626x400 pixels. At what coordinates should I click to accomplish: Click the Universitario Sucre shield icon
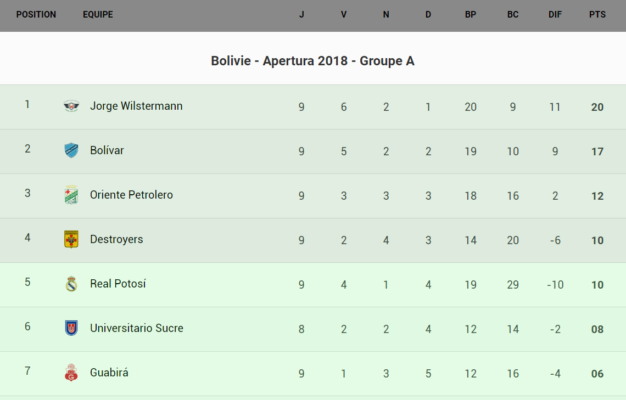point(71,328)
